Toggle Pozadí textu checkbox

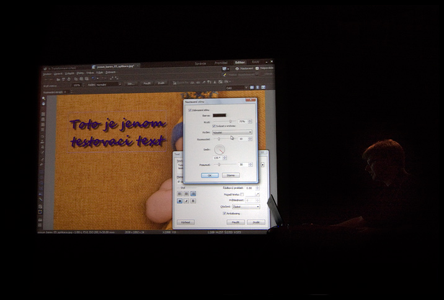242,194
